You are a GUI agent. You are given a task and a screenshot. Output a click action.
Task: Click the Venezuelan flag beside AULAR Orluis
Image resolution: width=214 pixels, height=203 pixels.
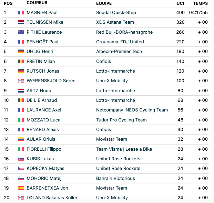[x=21, y=139]
